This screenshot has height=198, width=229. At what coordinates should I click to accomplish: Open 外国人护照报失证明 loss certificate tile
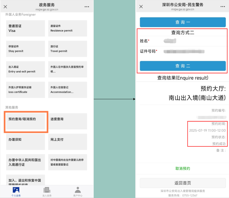click(x=26, y=90)
